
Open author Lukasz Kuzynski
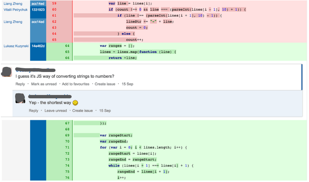point(16,46)
